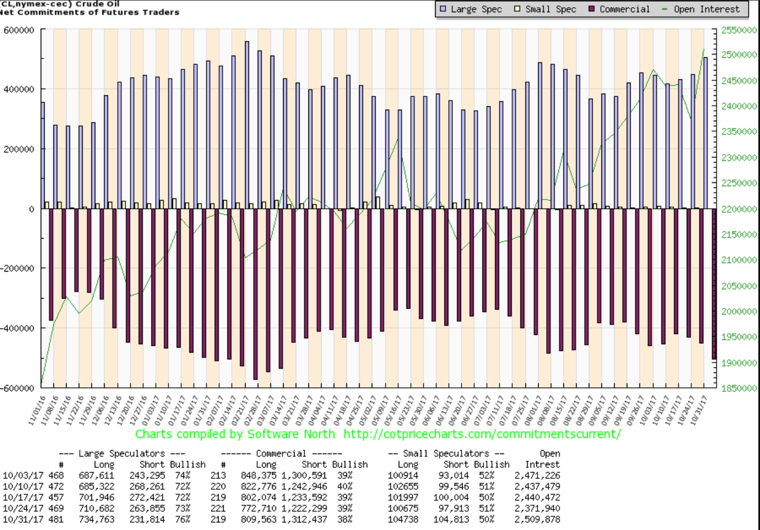Click Small Spec long value 100914
The width and height of the screenshot is (760, 530).
pyautogui.click(x=403, y=475)
